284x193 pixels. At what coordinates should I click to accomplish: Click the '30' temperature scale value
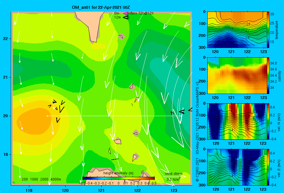click(x=272, y=14)
